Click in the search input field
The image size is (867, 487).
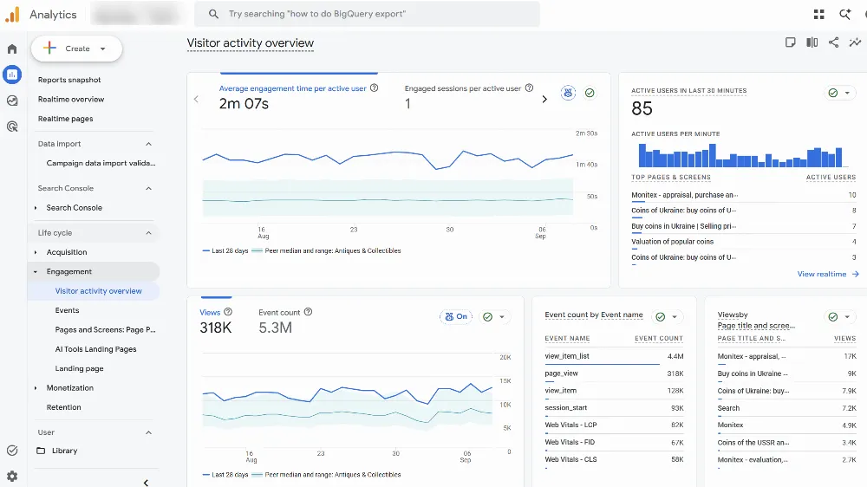point(367,14)
